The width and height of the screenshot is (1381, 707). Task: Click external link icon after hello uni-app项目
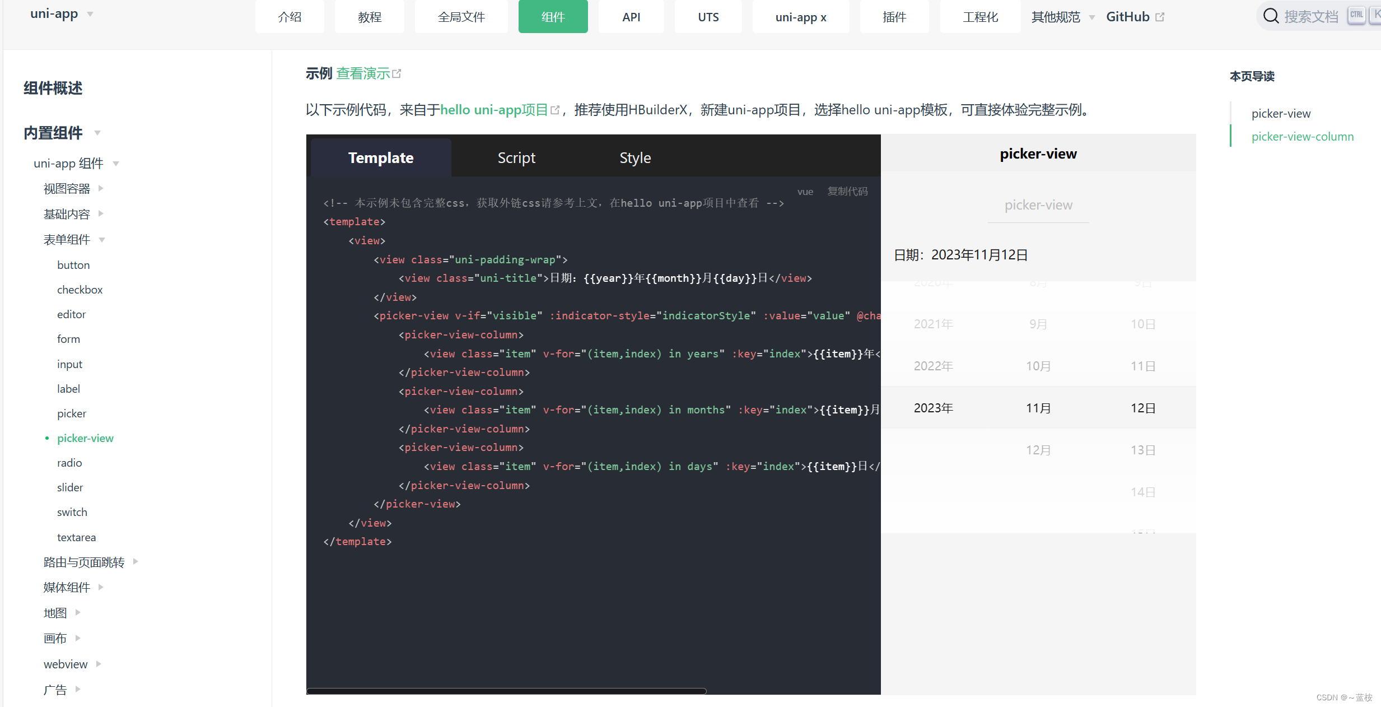tap(555, 110)
